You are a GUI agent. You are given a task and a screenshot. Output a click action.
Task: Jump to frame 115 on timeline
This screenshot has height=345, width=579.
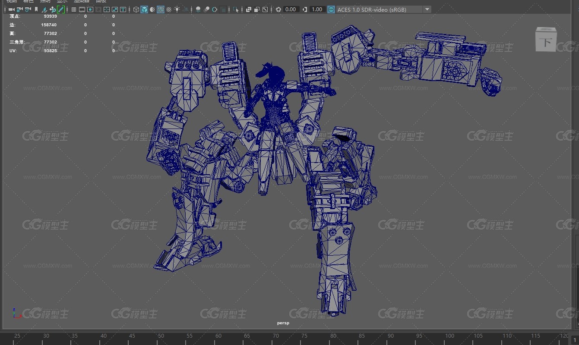pos(536,336)
